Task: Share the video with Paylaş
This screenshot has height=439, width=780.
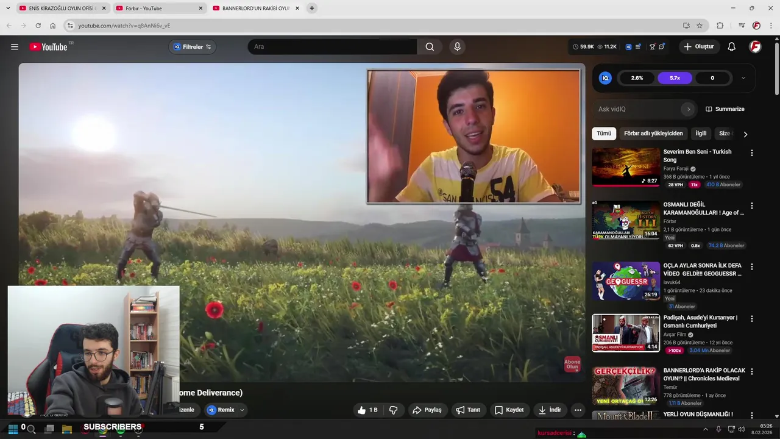Action: click(x=427, y=410)
